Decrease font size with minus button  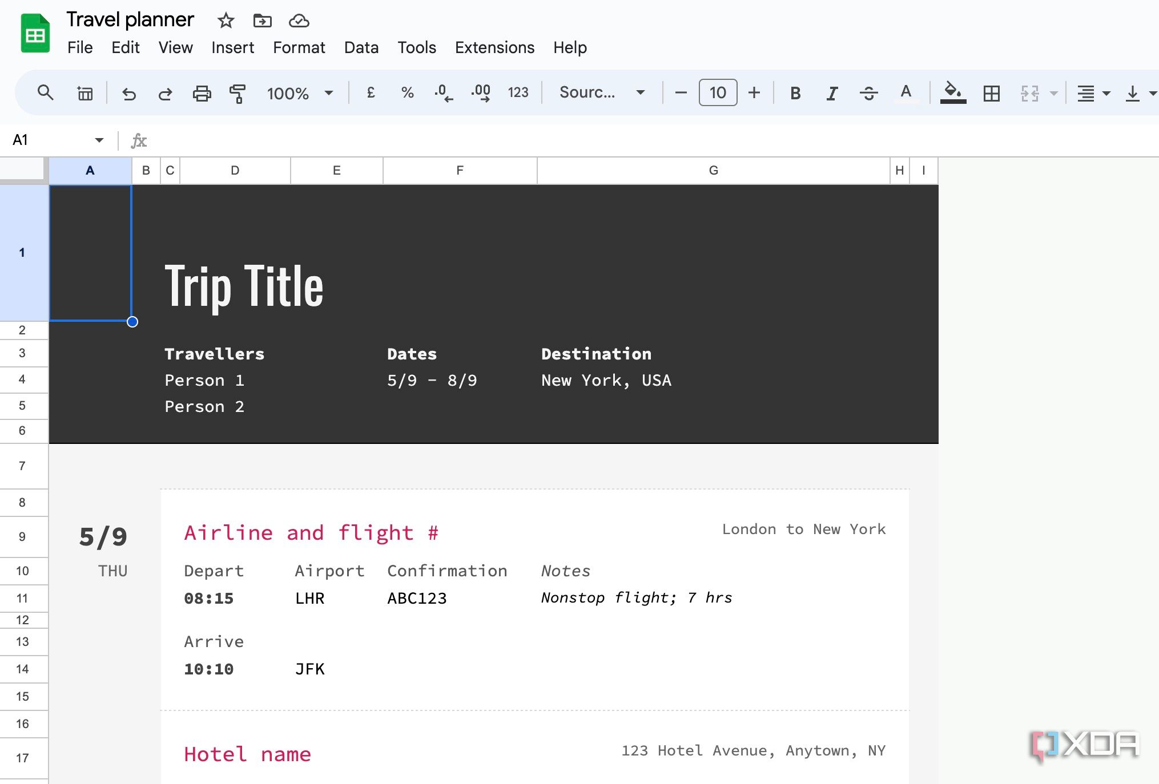681,92
